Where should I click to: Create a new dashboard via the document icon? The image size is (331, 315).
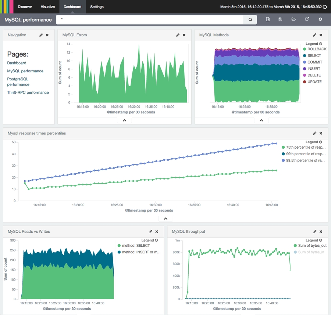pos(268,19)
